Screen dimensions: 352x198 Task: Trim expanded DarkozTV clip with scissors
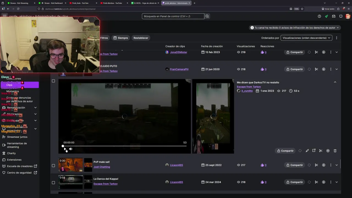pos(321,151)
